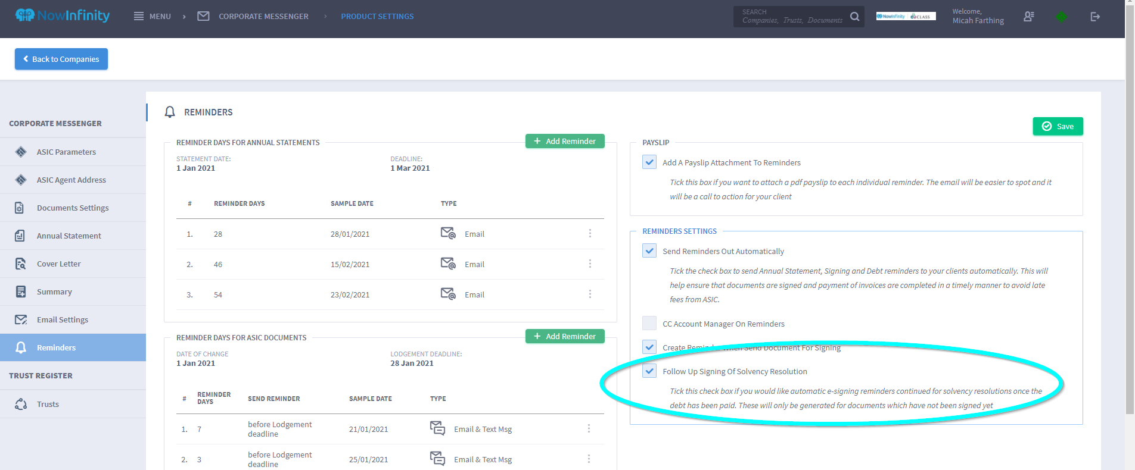Screen dimensions: 1135x470
Task: Add Reminder for annual statements
Action: point(565,141)
